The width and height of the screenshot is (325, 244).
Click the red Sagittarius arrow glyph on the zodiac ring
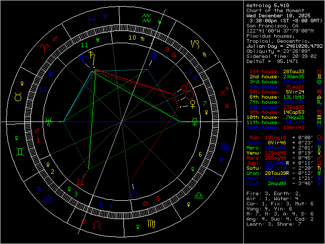coord(224,91)
